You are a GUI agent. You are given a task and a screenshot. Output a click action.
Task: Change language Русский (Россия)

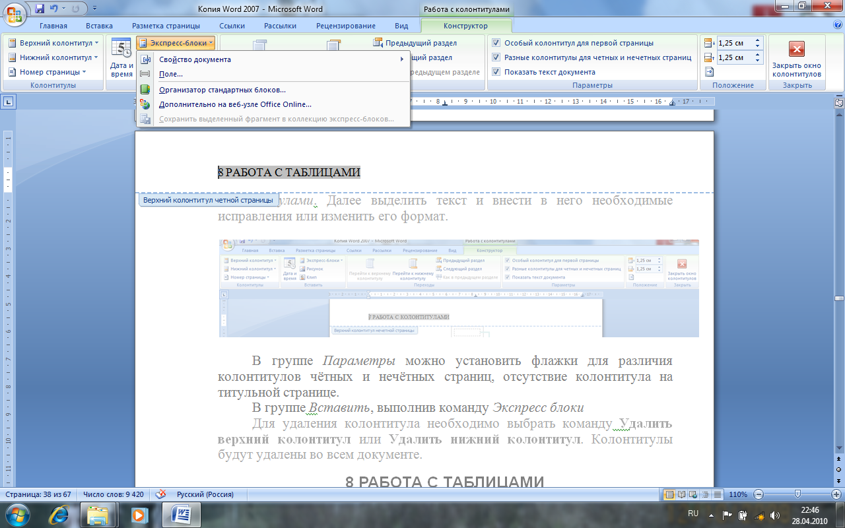click(205, 494)
